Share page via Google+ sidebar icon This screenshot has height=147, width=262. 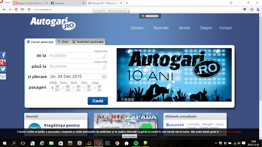[3, 62]
